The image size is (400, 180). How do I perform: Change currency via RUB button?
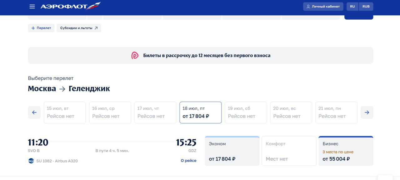(366, 7)
